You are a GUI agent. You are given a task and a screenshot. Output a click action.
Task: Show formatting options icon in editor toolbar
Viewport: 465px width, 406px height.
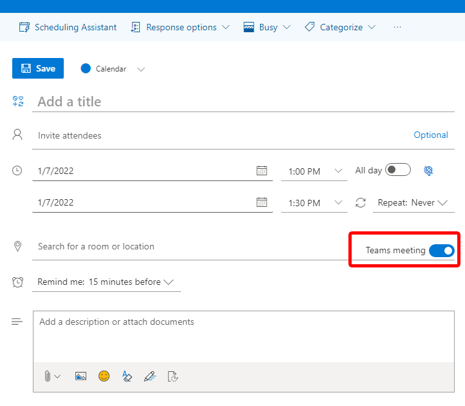tap(127, 376)
